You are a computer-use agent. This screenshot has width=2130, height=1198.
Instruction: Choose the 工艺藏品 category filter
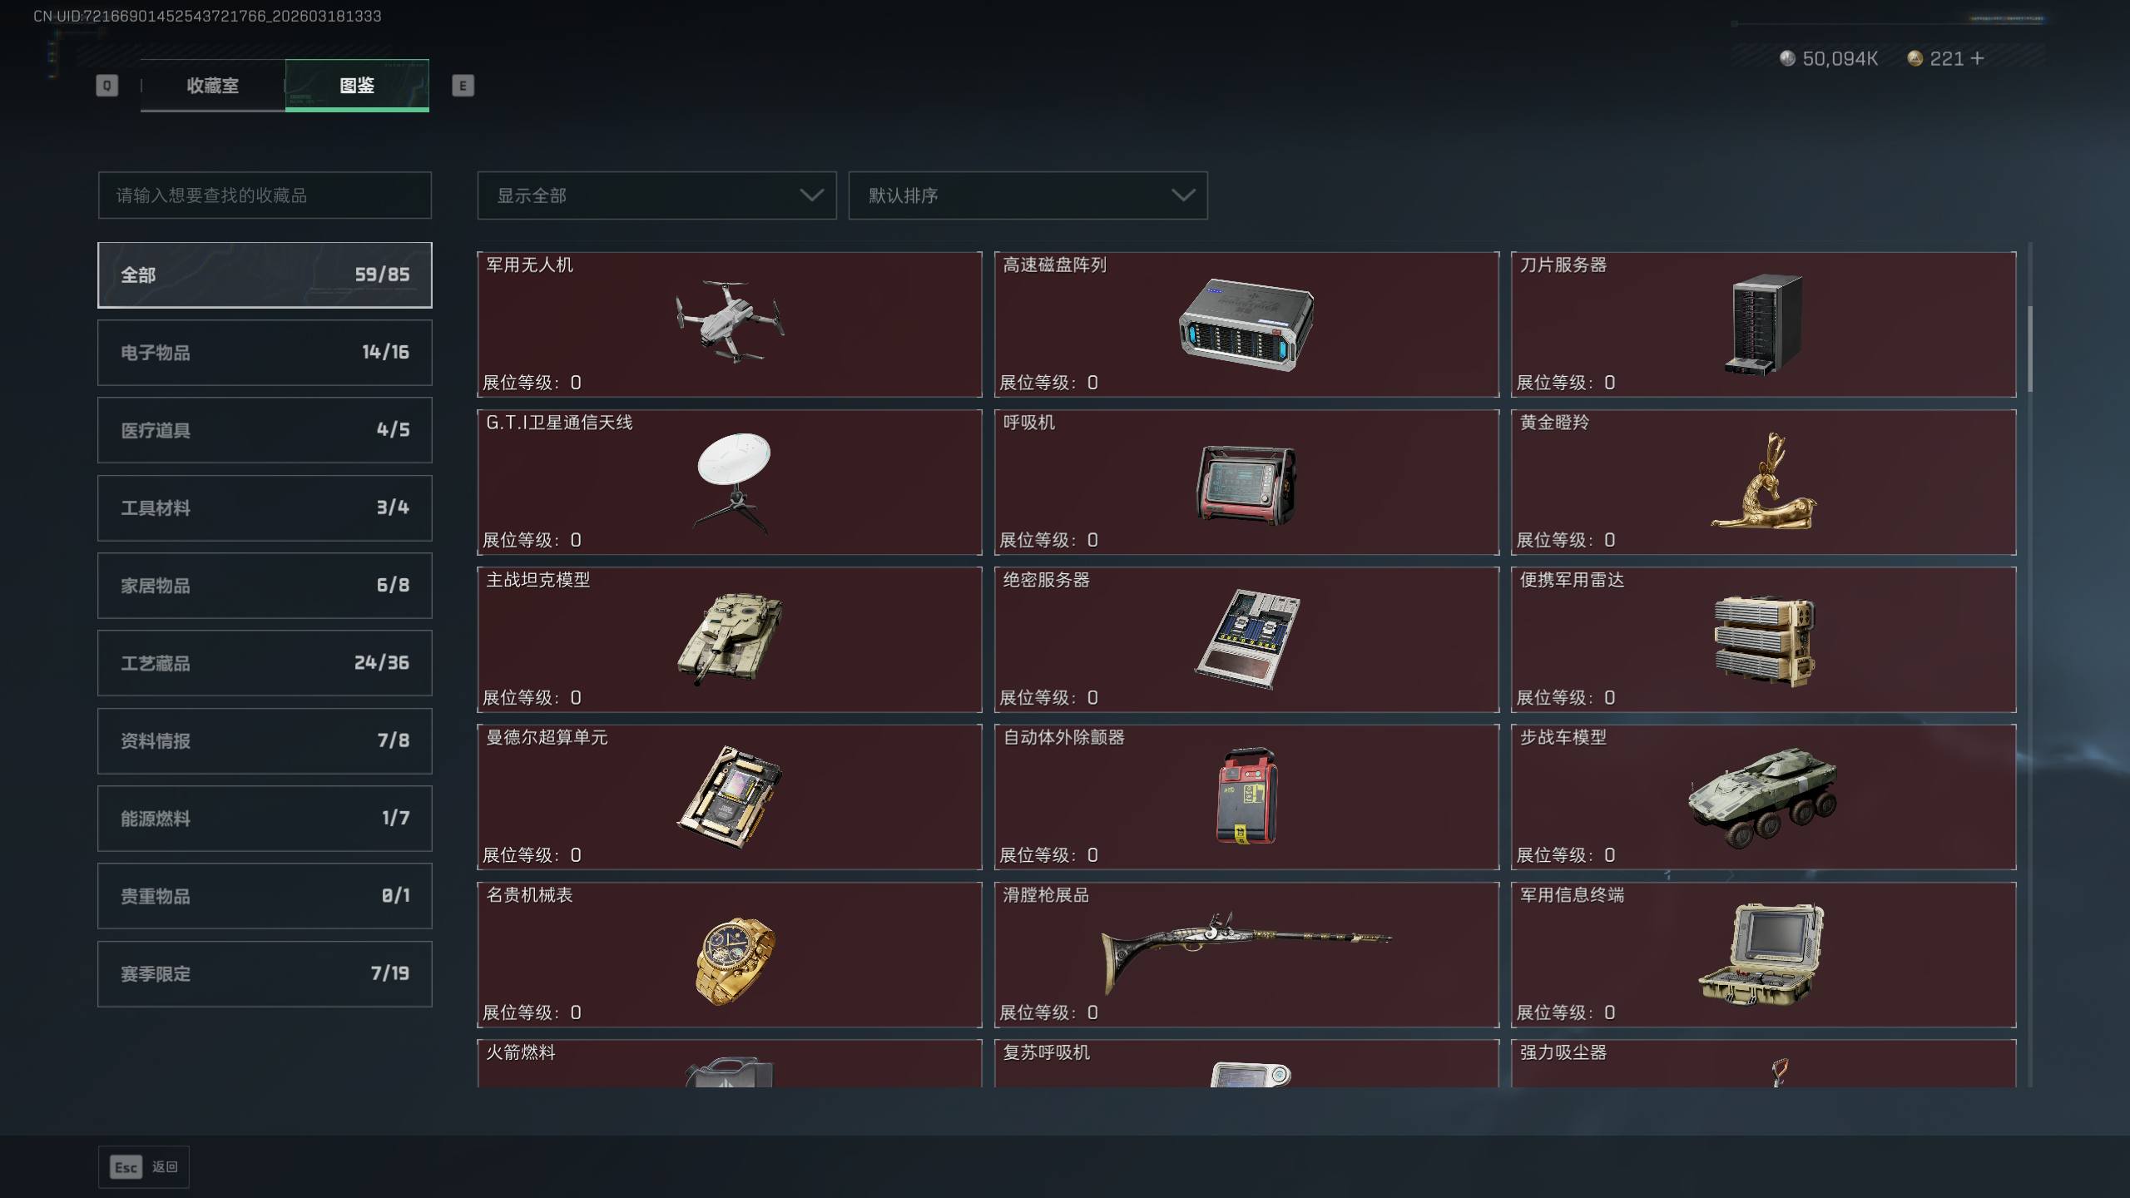[x=265, y=663]
